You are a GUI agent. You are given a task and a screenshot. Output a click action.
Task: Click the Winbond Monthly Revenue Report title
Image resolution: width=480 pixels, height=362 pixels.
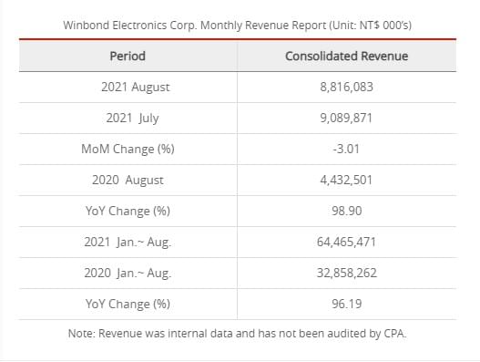click(237, 26)
